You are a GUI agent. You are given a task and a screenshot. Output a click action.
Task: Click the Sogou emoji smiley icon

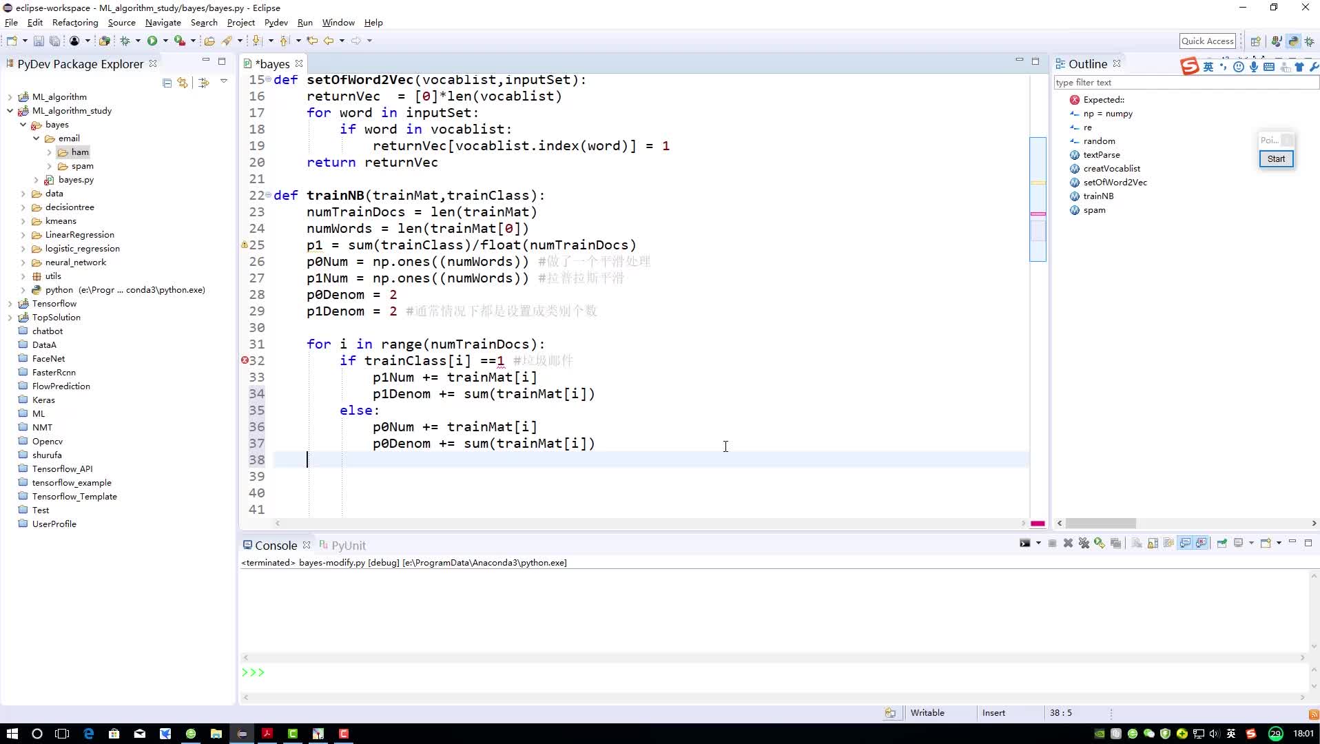[1239, 67]
